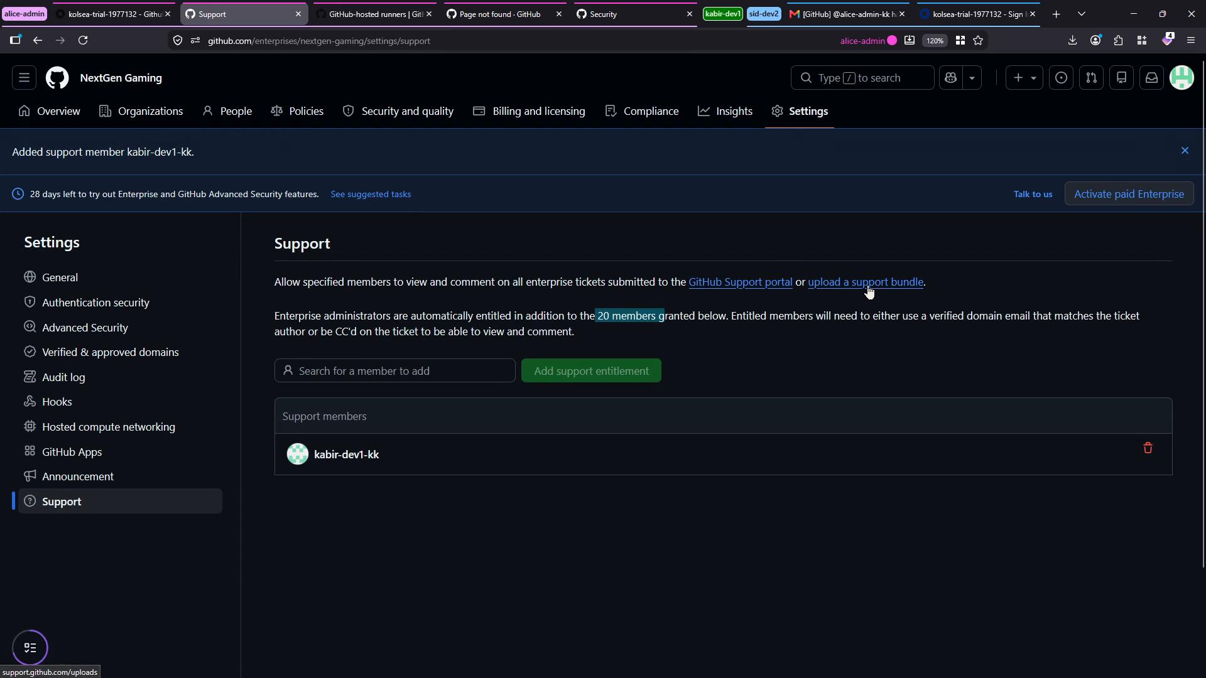Image resolution: width=1206 pixels, height=678 pixels.
Task: Open notifications inbox icon
Action: (1151, 78)
